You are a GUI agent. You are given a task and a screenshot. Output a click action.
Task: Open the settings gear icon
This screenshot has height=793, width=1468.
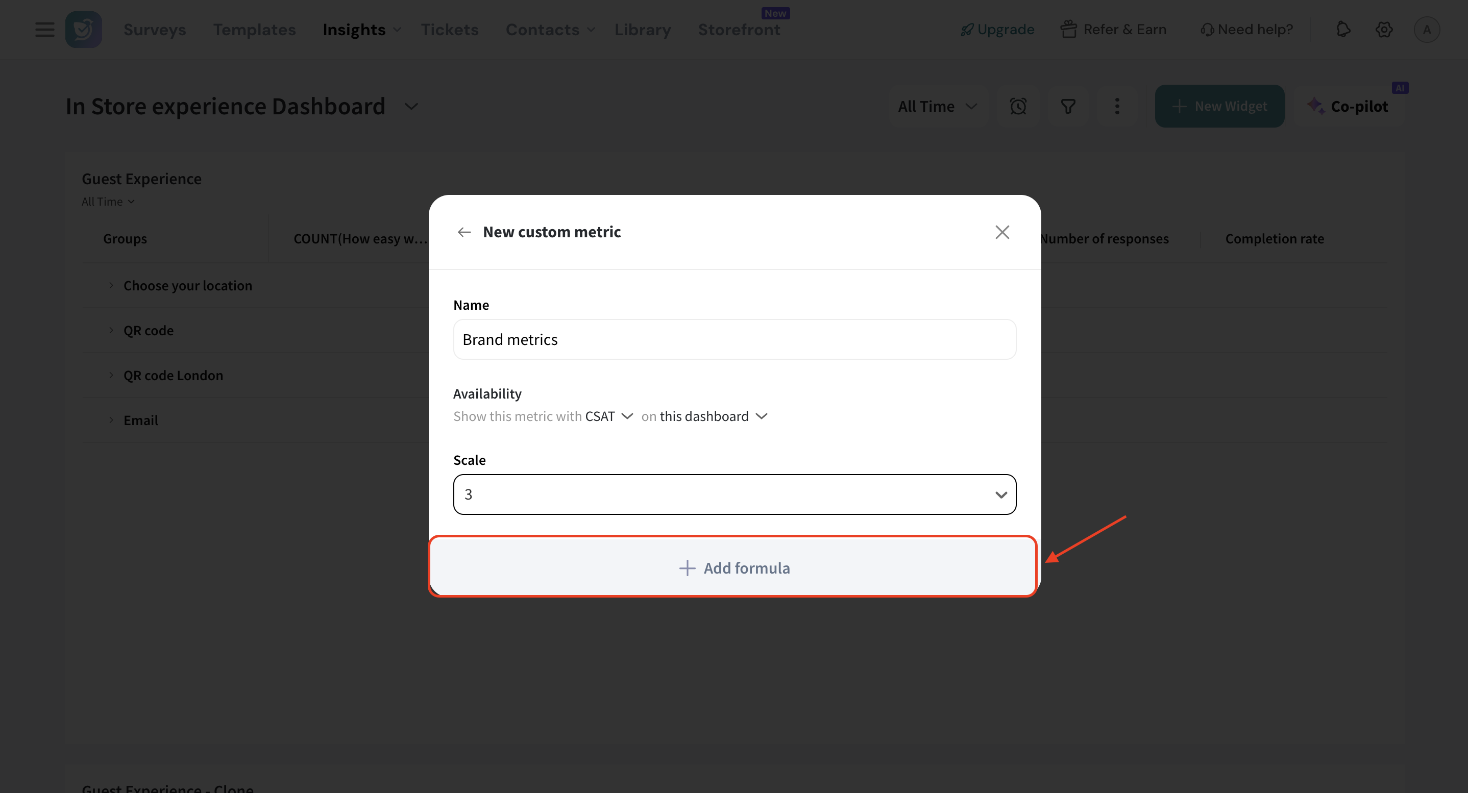point(1384,29)
